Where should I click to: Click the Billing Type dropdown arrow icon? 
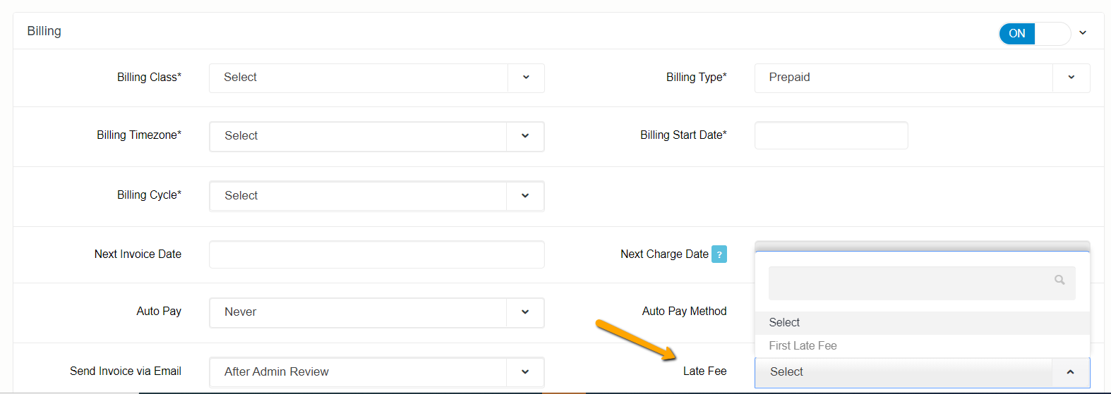[x=1071, y=78]
